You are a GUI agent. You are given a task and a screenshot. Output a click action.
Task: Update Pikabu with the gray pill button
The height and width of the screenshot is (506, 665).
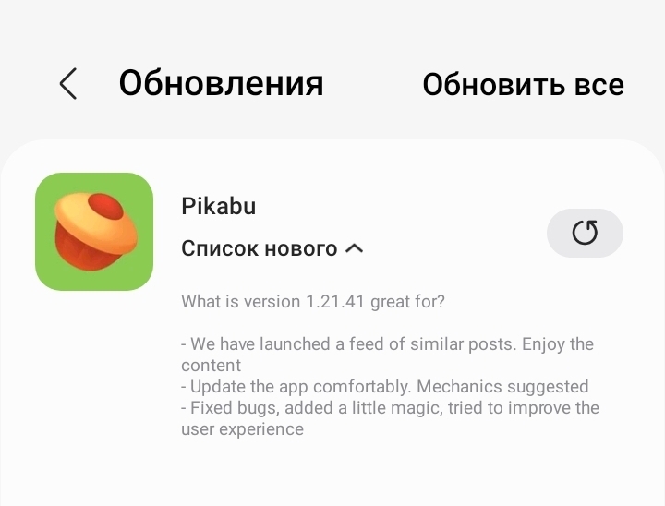pyautogui.click(x=585, y=233)
